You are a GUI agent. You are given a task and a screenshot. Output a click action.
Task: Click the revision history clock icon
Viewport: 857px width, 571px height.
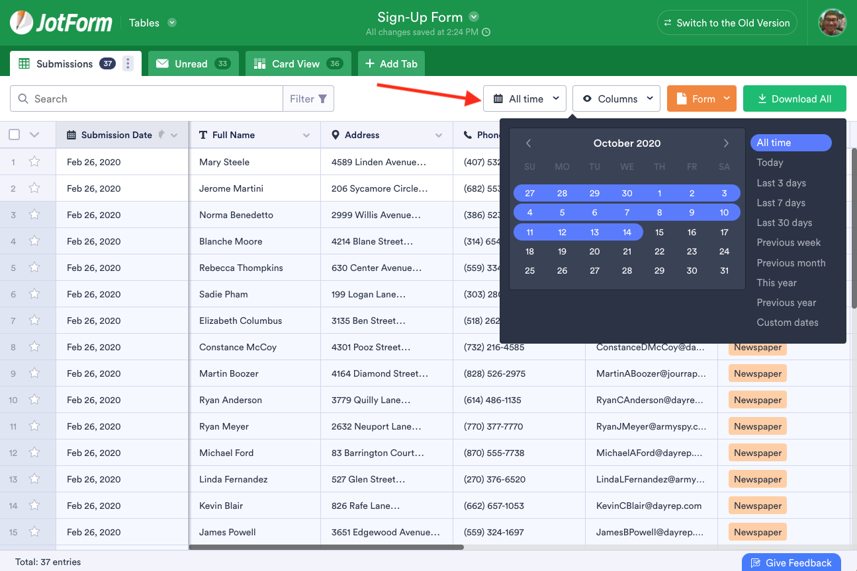pos(486,32)
